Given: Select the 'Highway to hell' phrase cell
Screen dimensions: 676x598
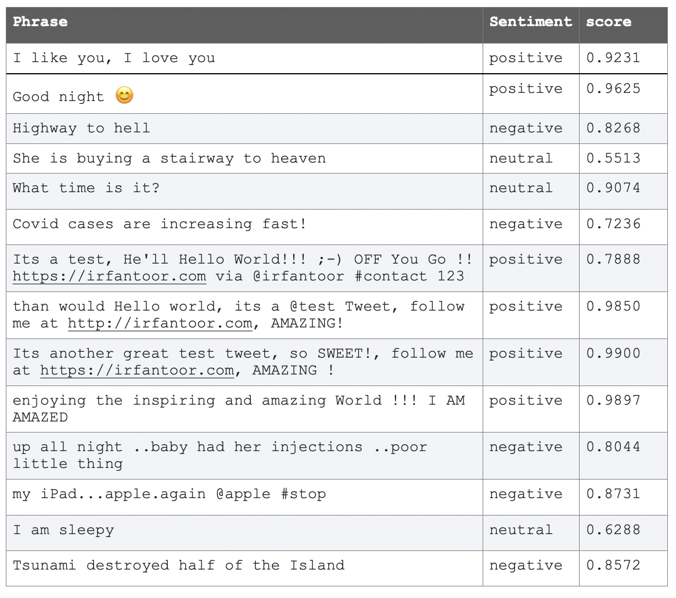Looking at the screenshot, I should pos(244,128).
